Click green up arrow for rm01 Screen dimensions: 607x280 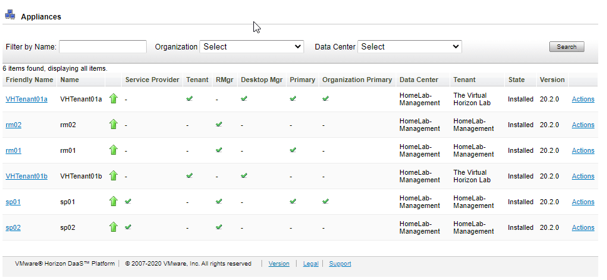(x=113, y=150)
